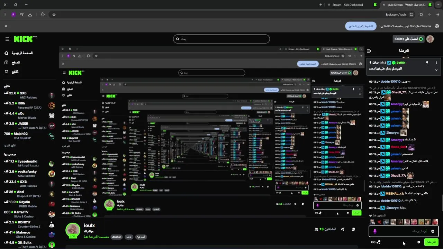
Task: Open vodkafunky recommended channel
Action: [x=29, y=174]
